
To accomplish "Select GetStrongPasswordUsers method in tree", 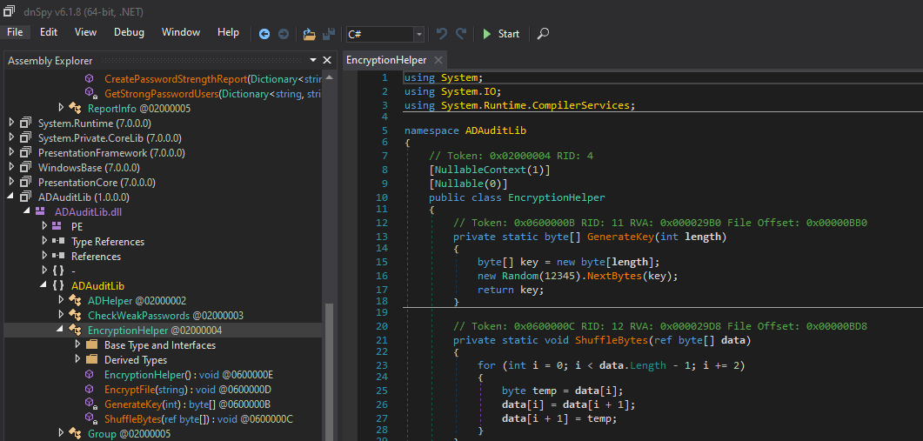I will [x=212, y=93].
